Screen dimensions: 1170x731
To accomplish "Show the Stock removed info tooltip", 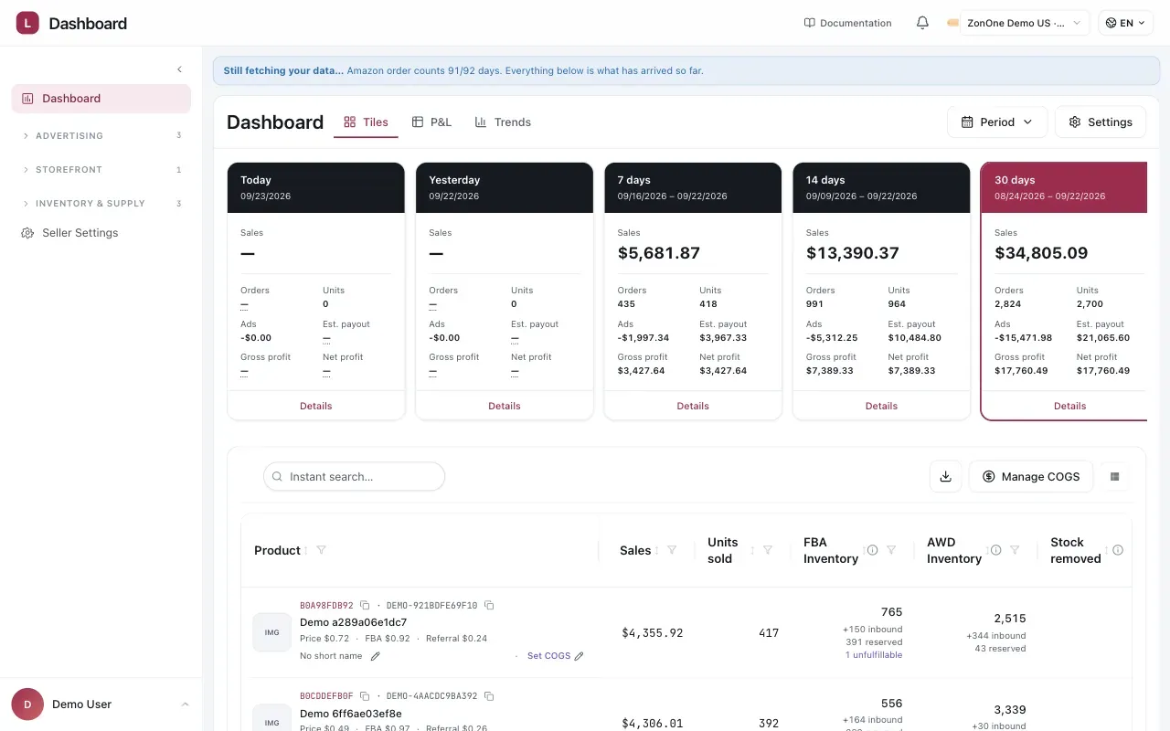I will pyautogui.click(x=1117, y=550).
